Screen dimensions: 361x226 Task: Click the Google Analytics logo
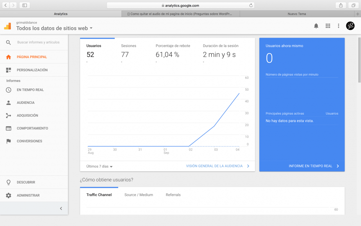tap(8, 26)
